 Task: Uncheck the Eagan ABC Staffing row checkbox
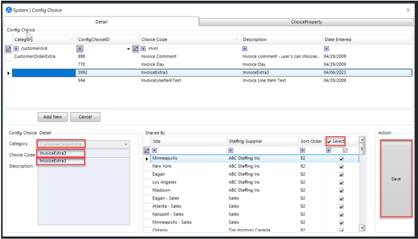341,175
